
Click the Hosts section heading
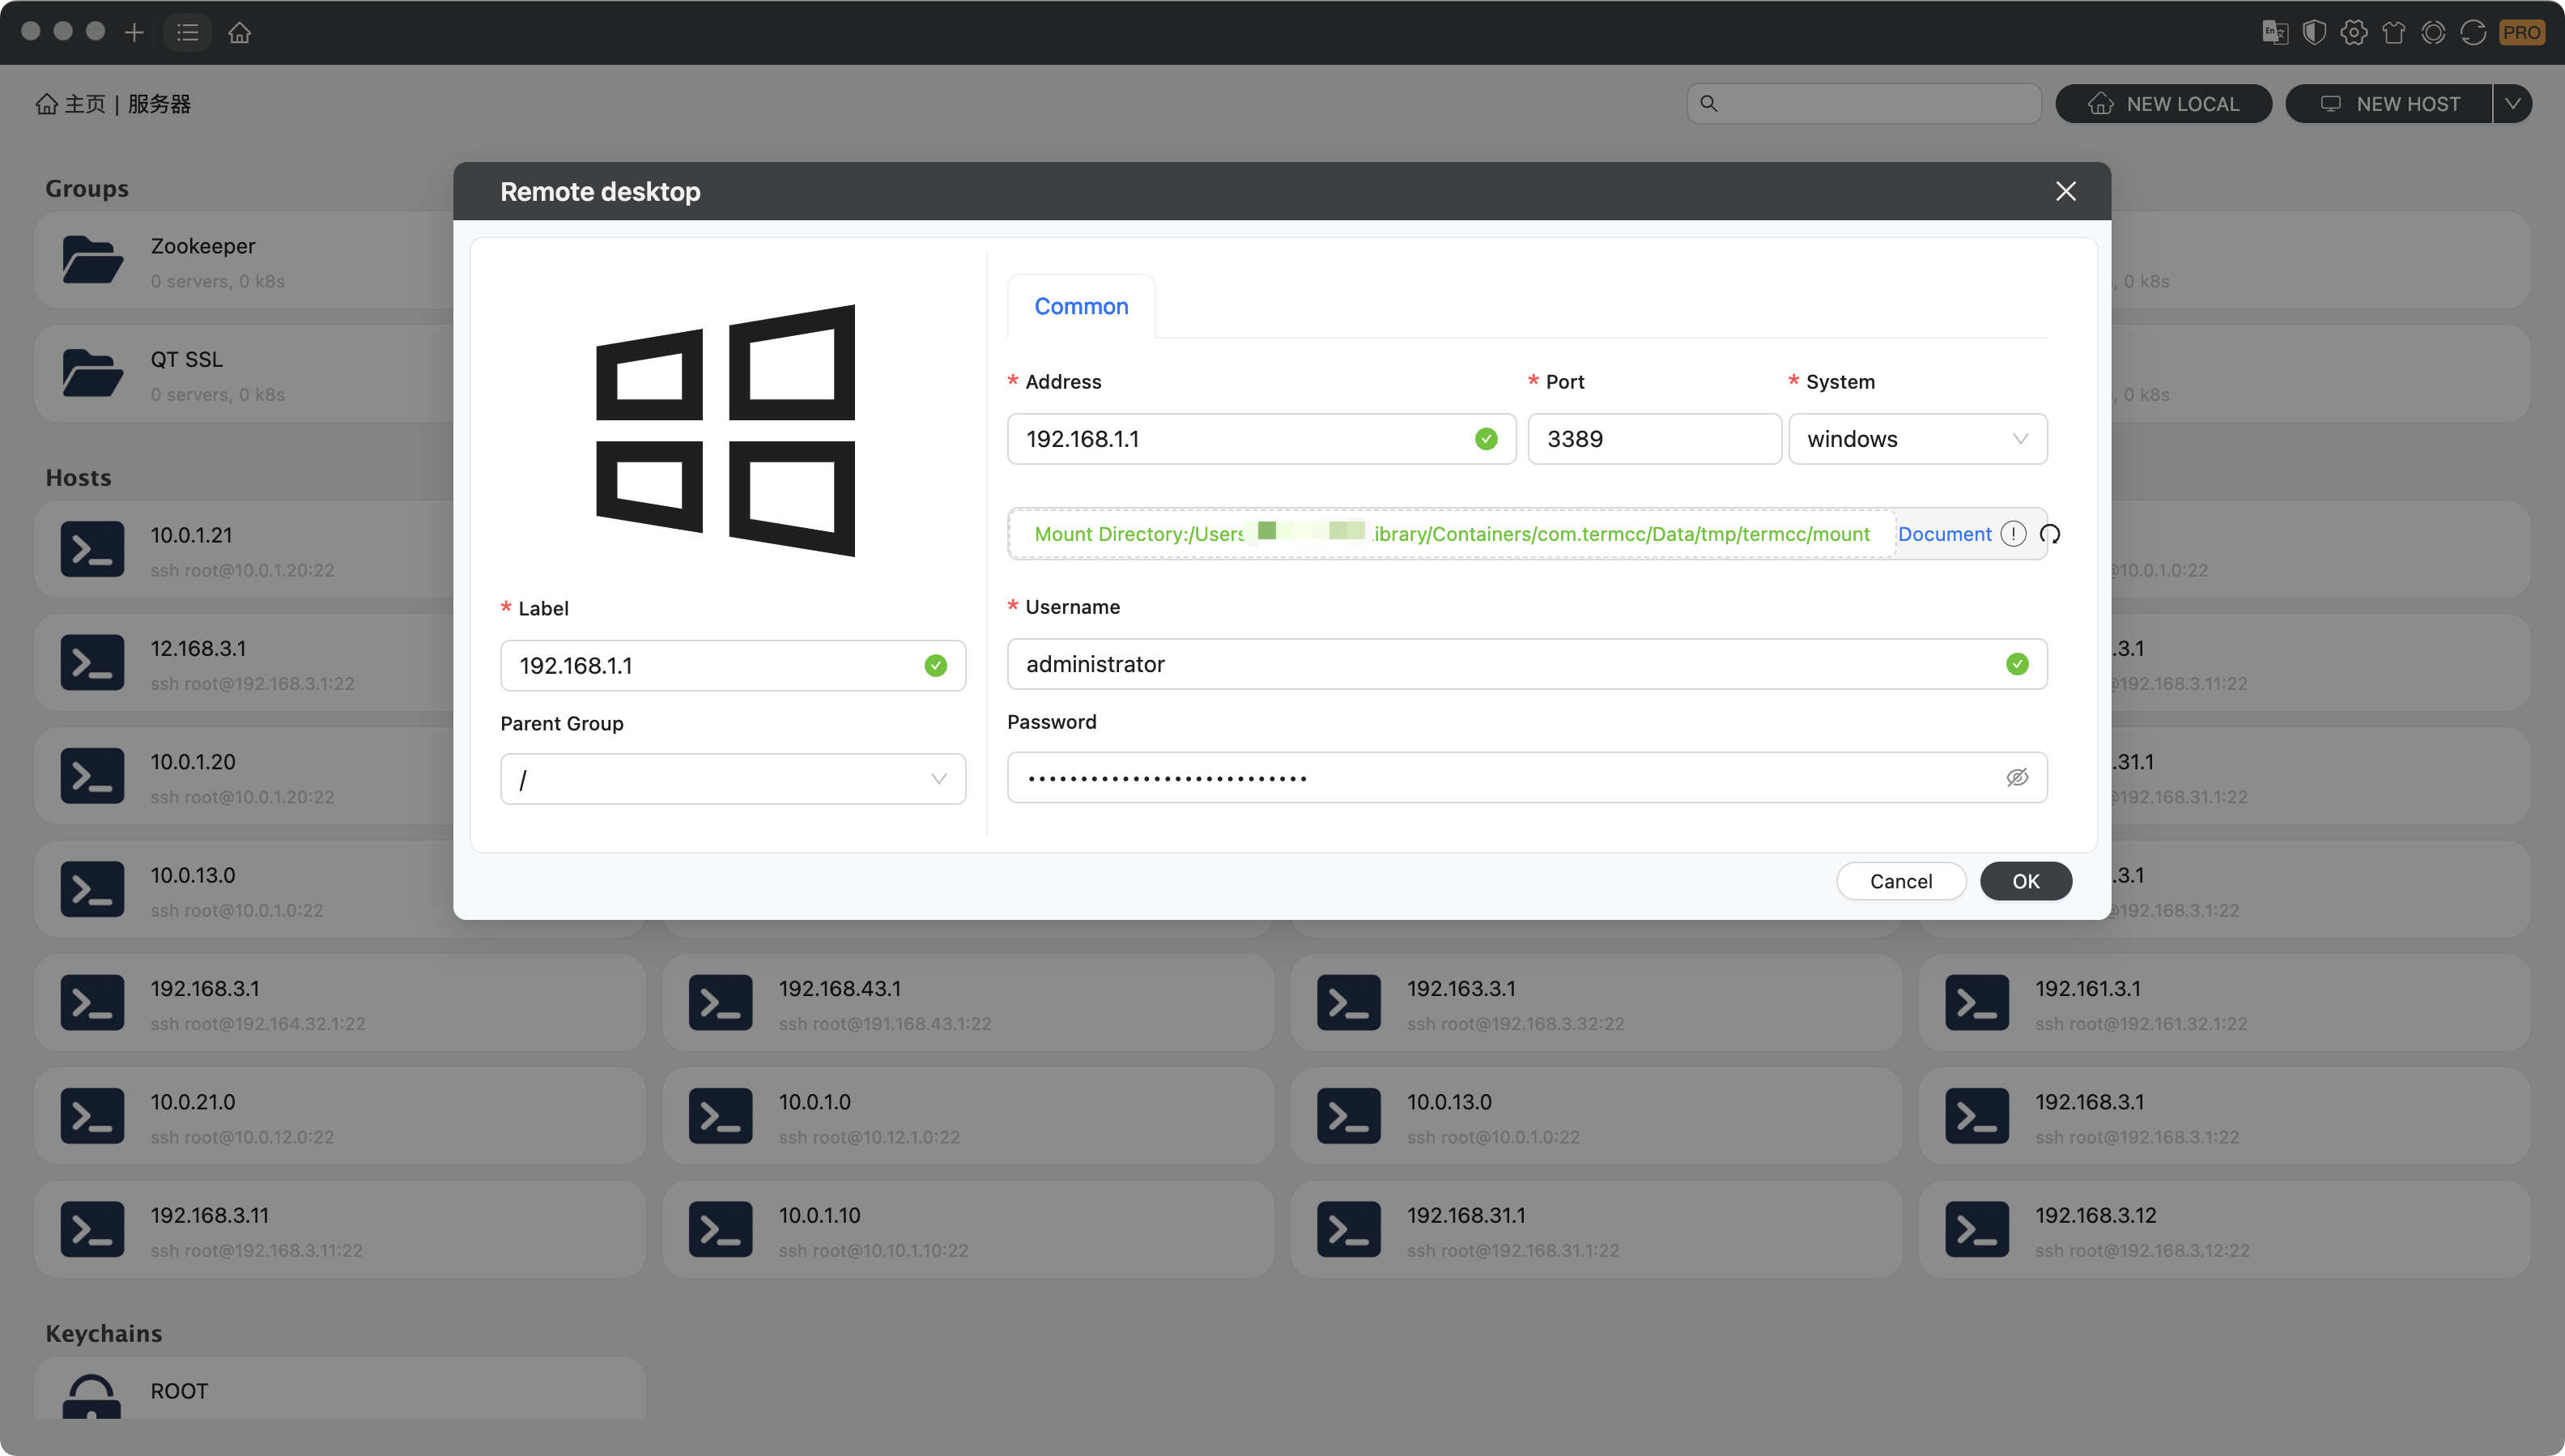(79, 478)
